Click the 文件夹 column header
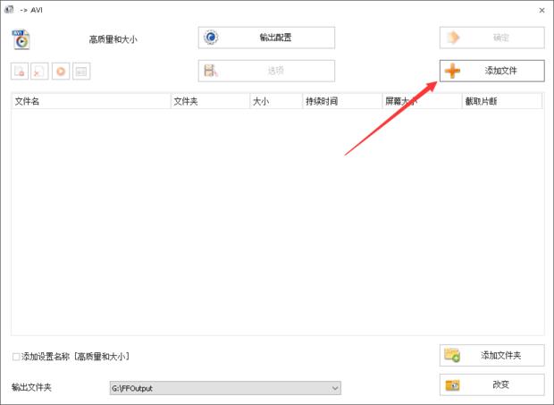Image resolution: width=554 pixels, height=405 pixels. [209, 101]
